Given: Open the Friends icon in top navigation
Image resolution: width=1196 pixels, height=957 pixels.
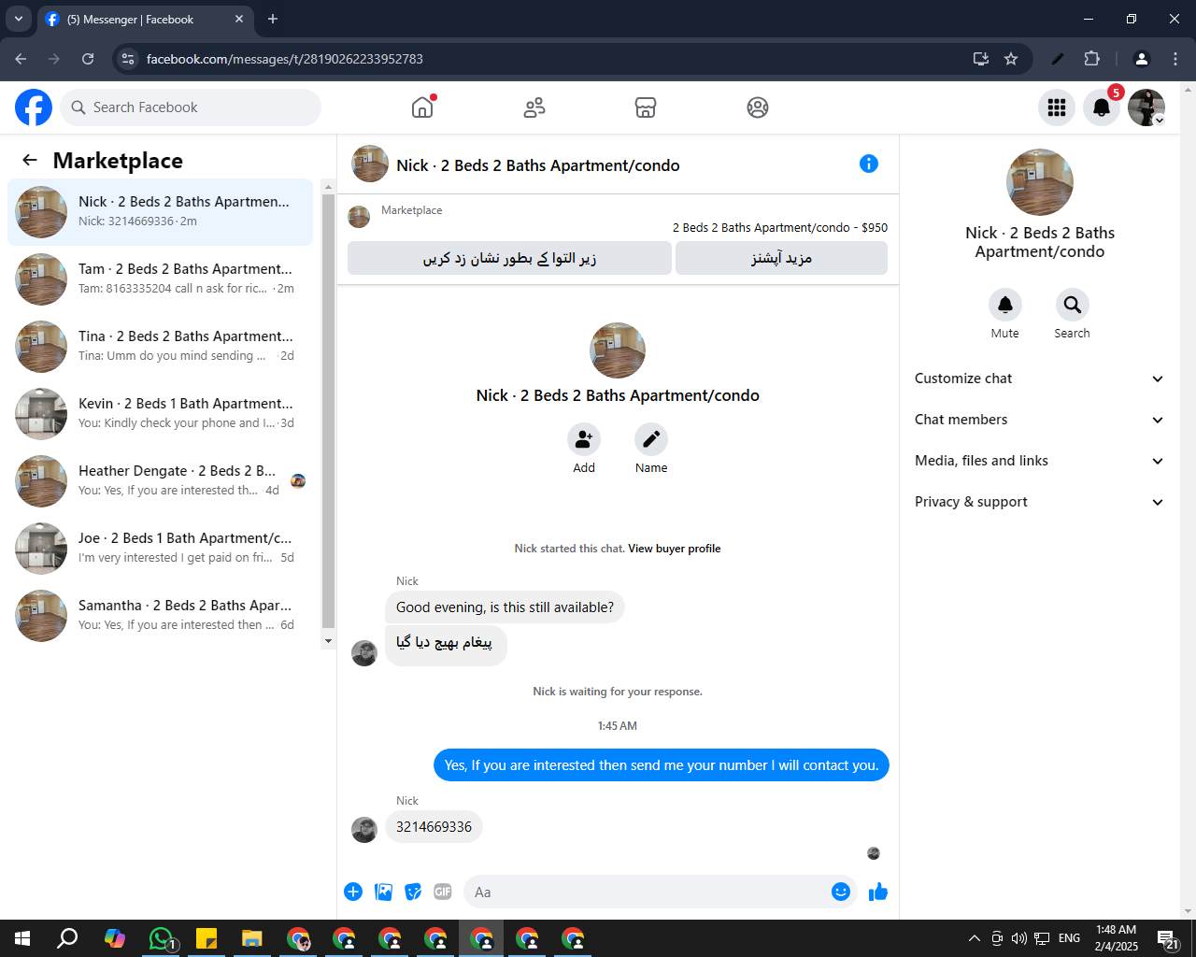Looking at the screenshot, I should pyautogui.click(x=534, y=107).
